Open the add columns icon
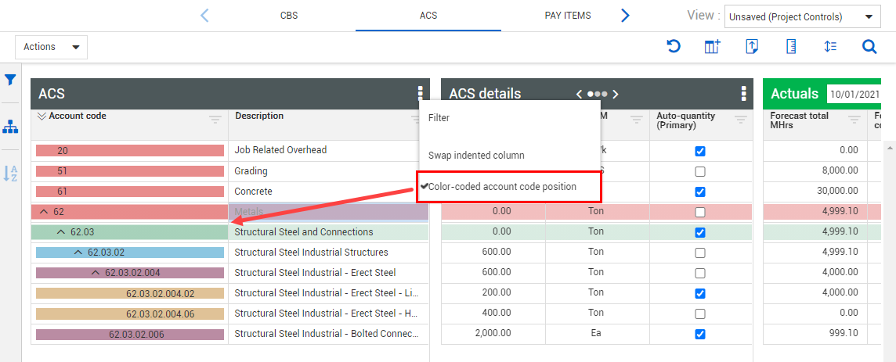Screen dimensions: 896x362 point(712,47)
